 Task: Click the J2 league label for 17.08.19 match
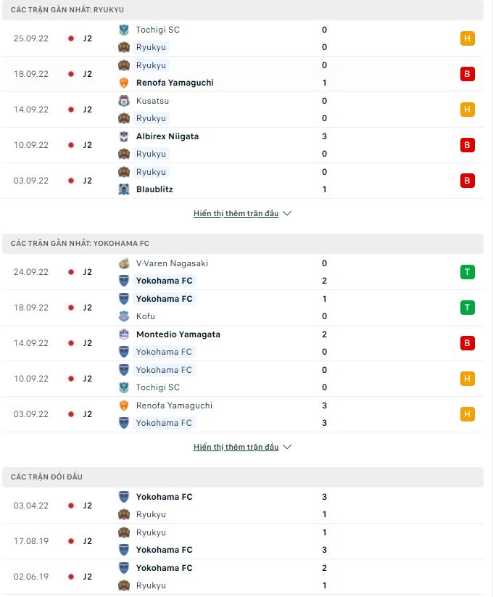pyautogui.click(x=87, y=541)
